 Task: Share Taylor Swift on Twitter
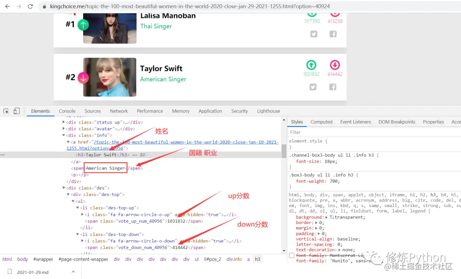(x=313, y=87)
